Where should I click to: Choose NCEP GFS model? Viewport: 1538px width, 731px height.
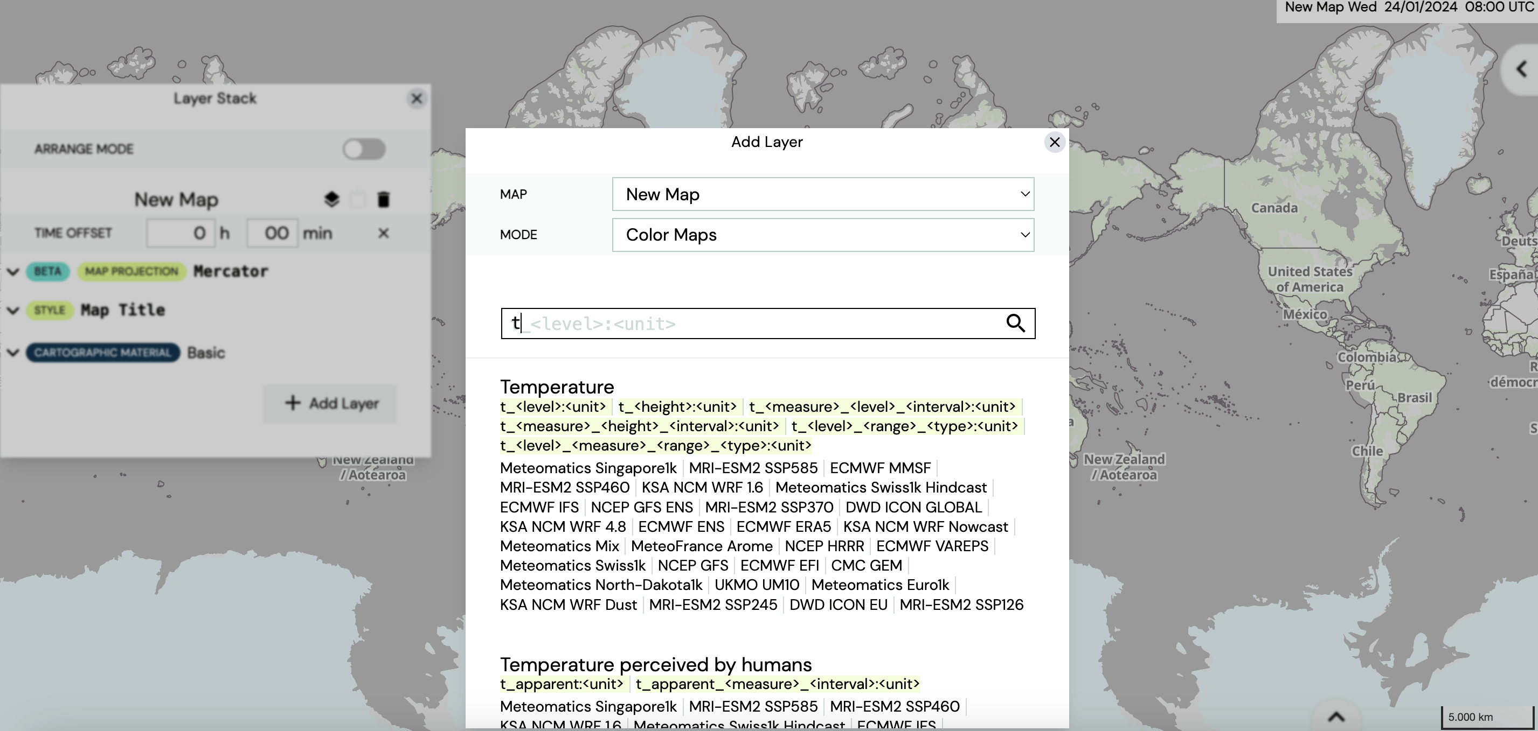(692, 566)
